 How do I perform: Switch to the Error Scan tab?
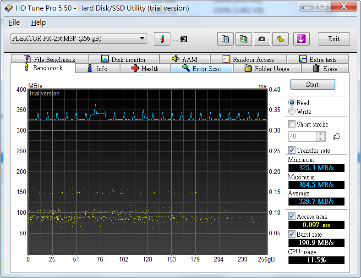(x=202, y=69)
